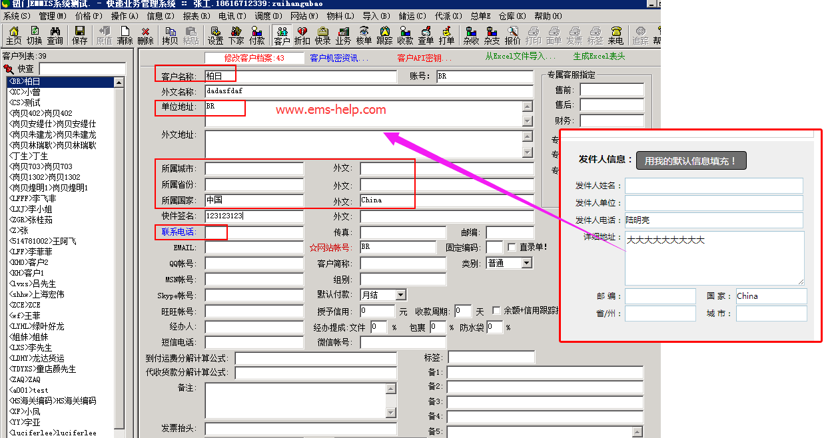Select the 客户 toolbar icon
Image resolution: width=830 pixels, height=438 pixels.
pos(282,36)
